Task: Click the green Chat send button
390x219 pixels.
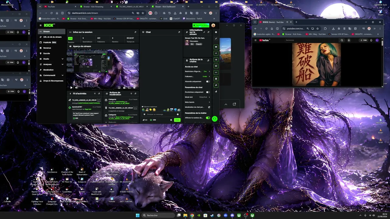Action: coord(177,120)
